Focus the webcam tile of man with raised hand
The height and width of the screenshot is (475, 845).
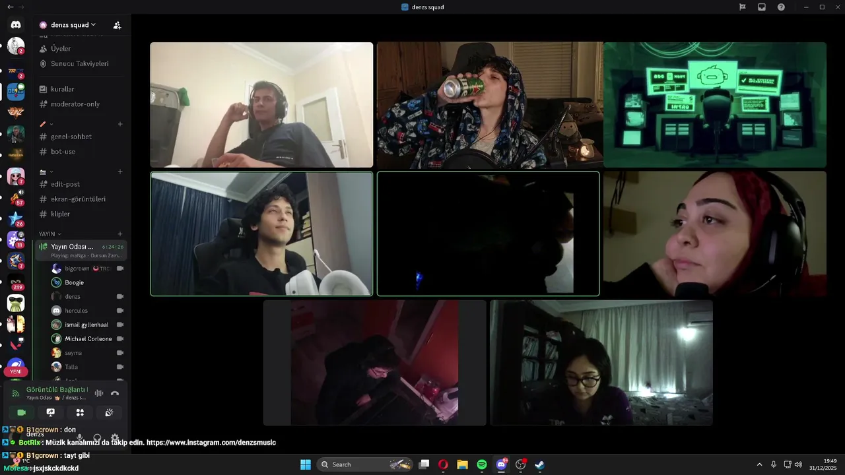click(261, 105)
